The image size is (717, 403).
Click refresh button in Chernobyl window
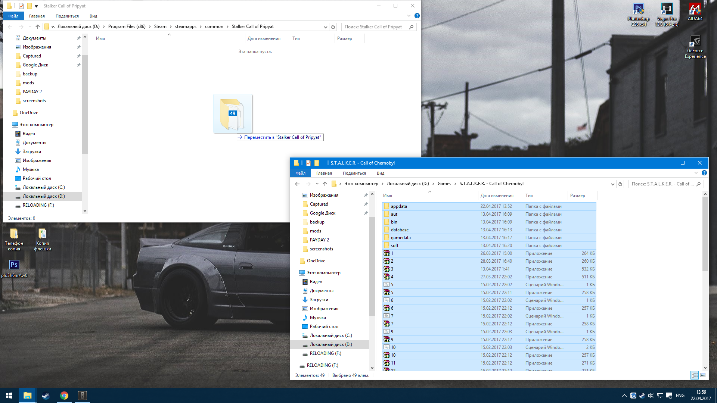click(x=620, y=184)
